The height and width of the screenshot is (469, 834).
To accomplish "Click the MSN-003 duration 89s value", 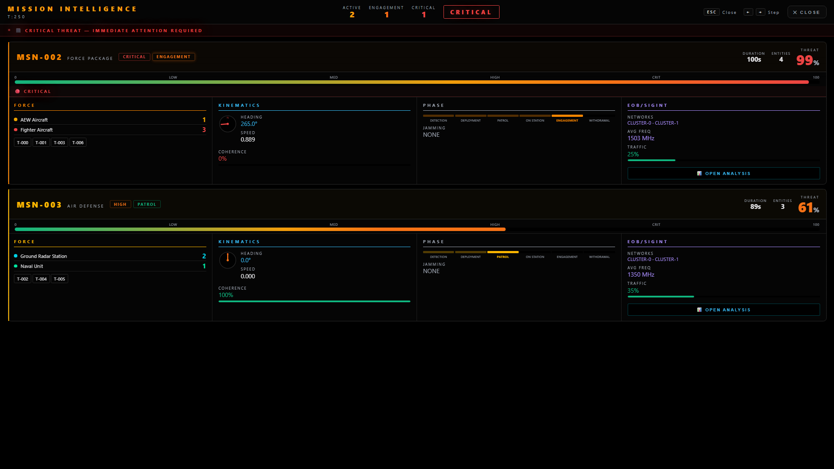I will (x=755, y=207).
